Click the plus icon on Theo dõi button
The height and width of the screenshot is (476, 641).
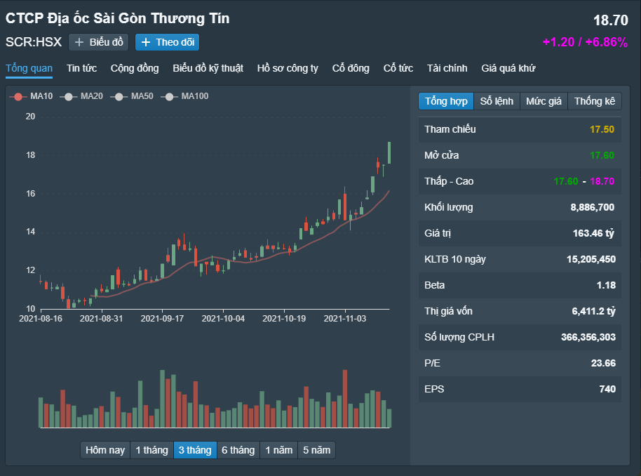pyautogui.click(x=146, y=42)
